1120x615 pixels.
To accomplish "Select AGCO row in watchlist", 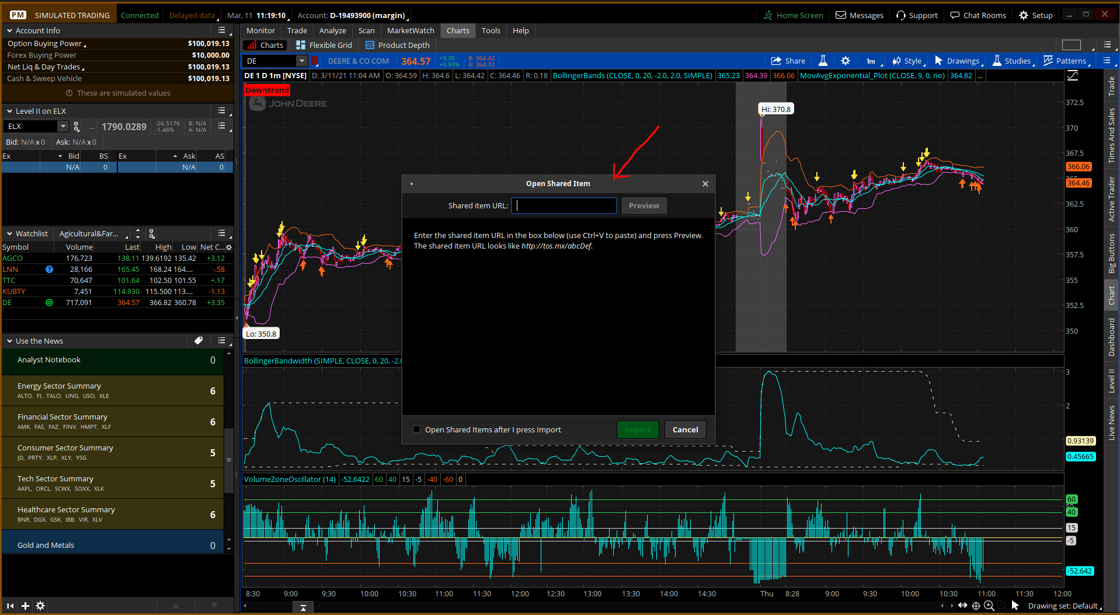I will click(x=117, y=258).
